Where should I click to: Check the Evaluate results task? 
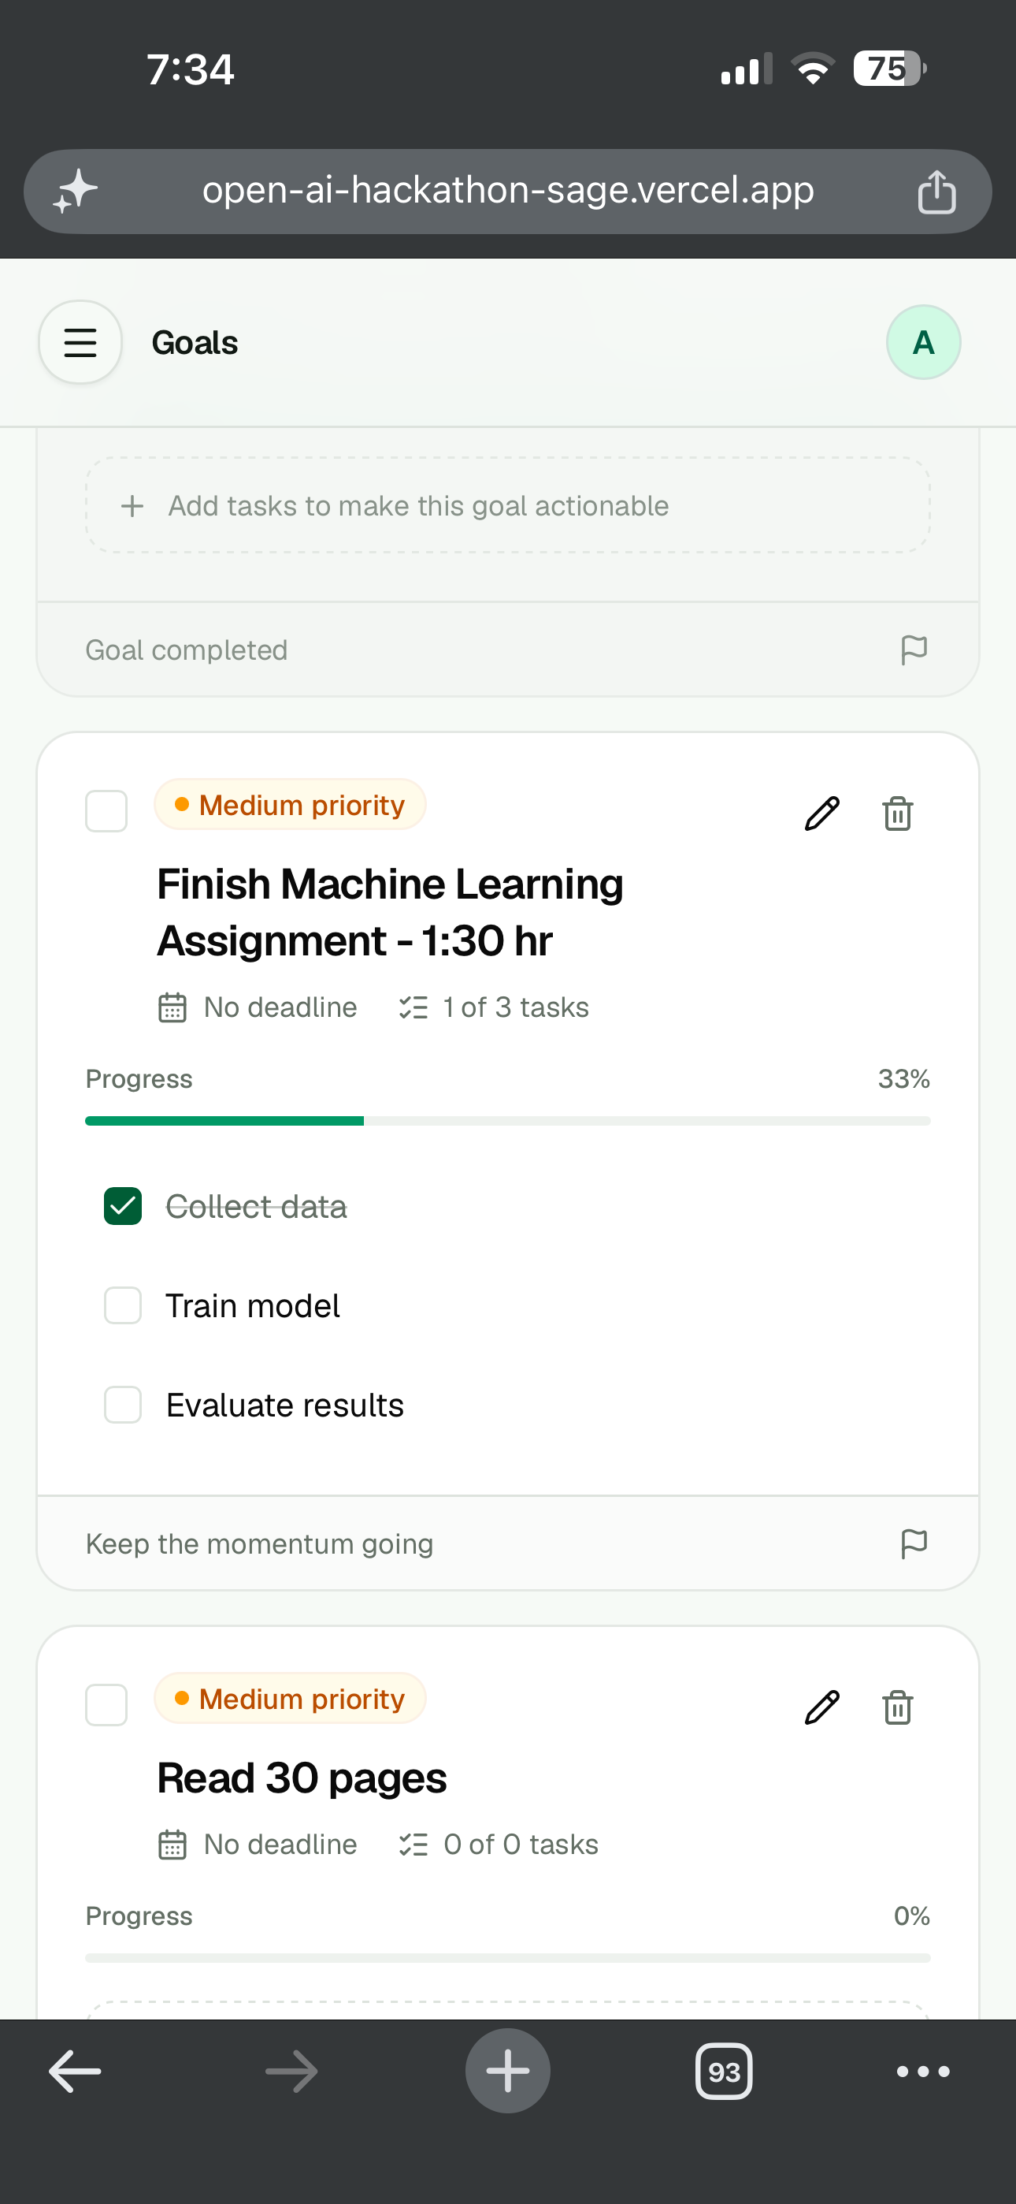[123, 1405]
